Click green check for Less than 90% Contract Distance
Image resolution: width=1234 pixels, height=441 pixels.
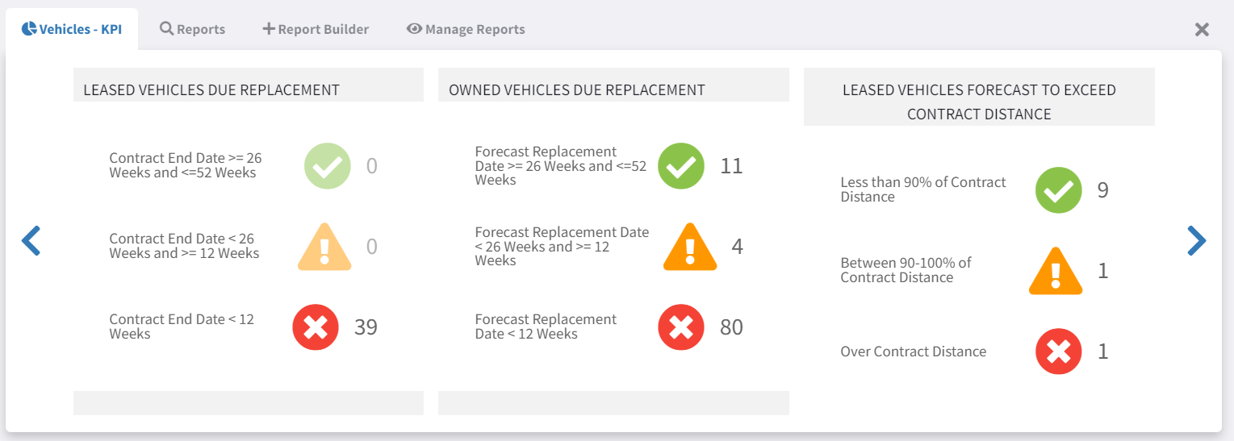tap(1059, 190)
